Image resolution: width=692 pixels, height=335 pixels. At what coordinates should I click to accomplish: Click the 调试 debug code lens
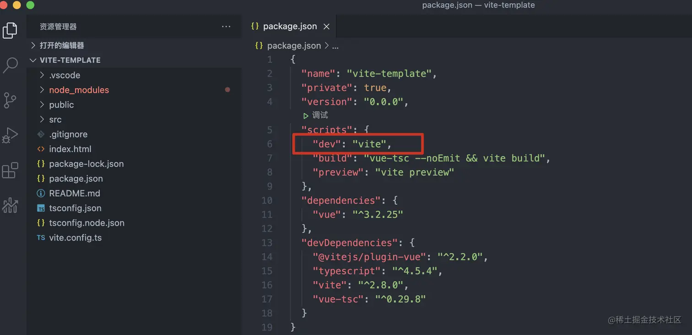tap(320, 115)
